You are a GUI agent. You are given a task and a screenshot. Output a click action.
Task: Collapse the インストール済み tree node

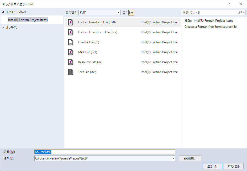tap(3, 12)
